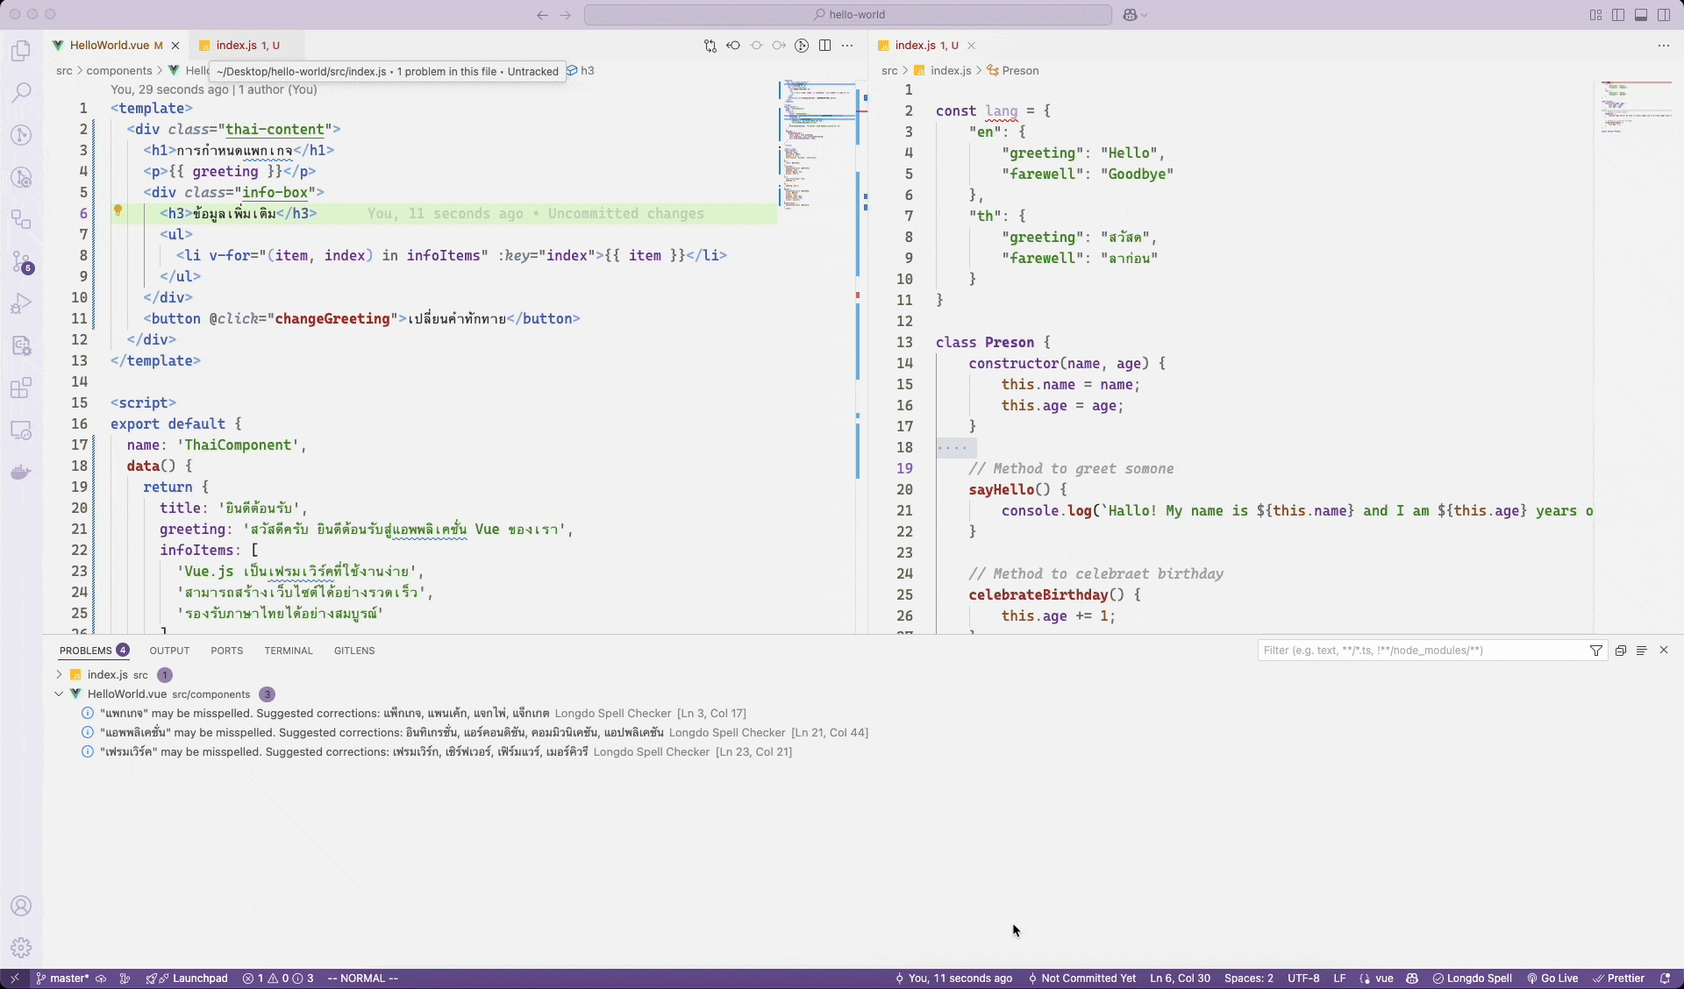Open Manage gear icon at bottom left

pyautogui.click(x=21, y=948)
